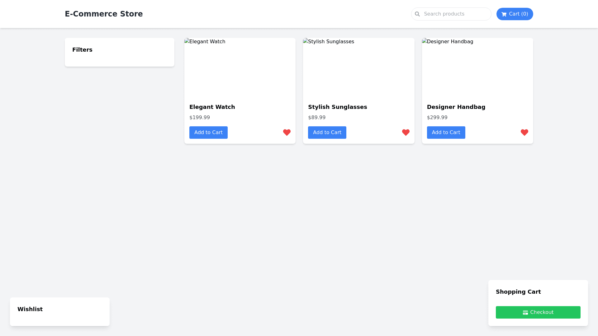
Task: Toggle wishlist heart on Designer Handbag
Action: click(524, 133)
